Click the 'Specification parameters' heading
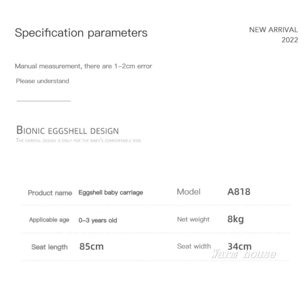Screen dimensions: 308x283 (x=81, y=33)
